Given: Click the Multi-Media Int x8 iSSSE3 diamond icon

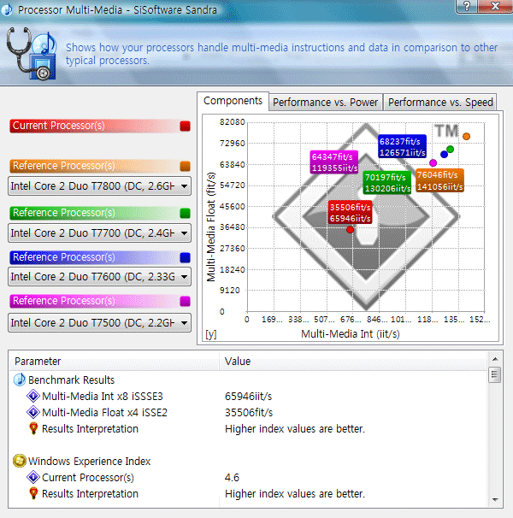Looking at the screenshot, I should pos(33,396).
